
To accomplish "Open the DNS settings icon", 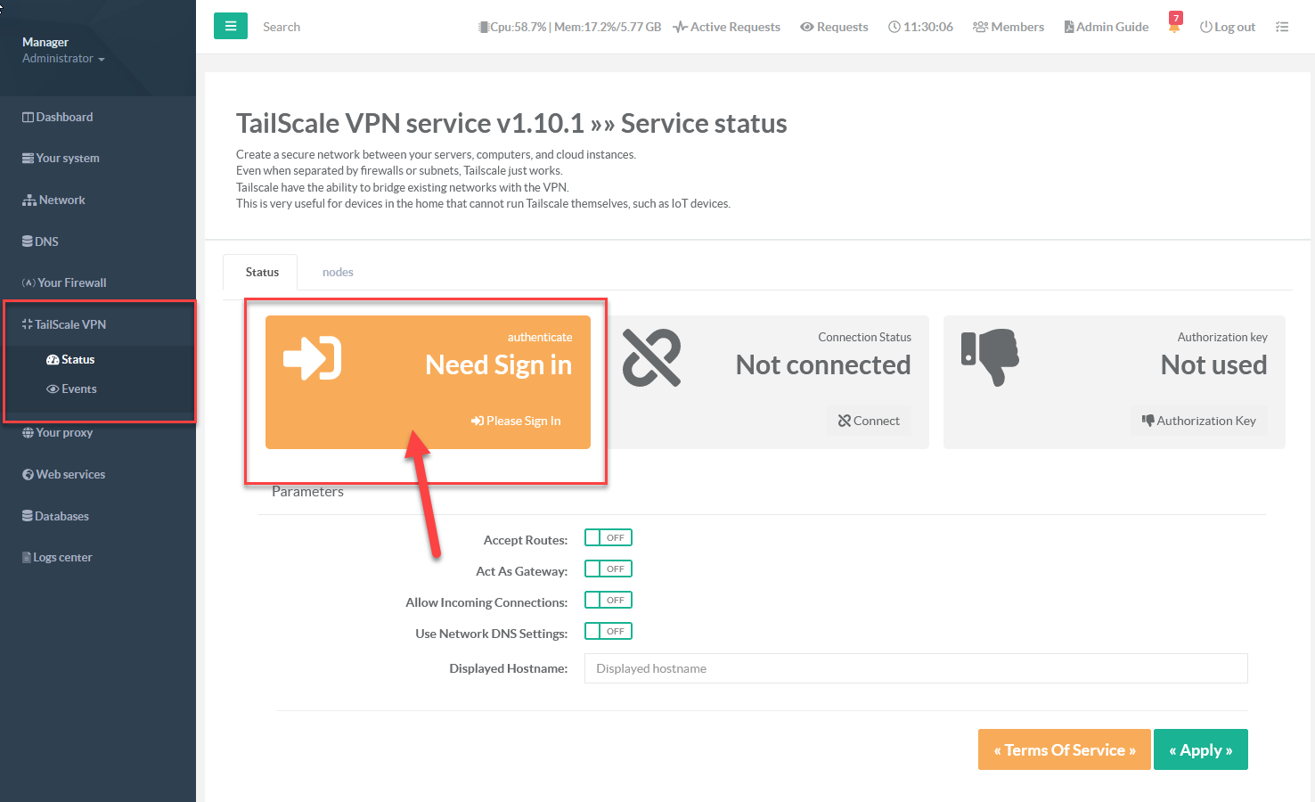I will pyautogui.click(x=29, y=241).
